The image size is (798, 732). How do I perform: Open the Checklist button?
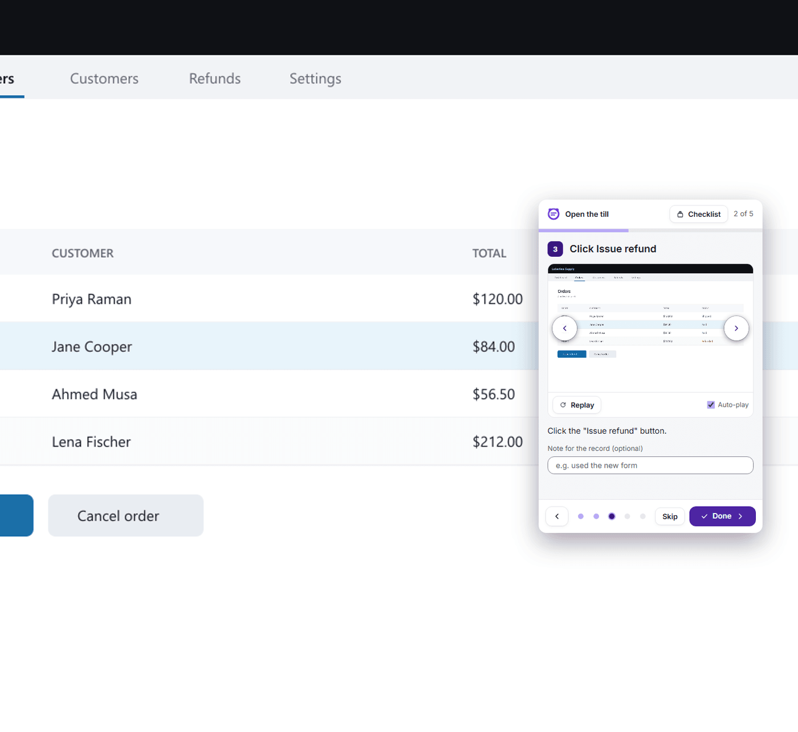[698, 214]
